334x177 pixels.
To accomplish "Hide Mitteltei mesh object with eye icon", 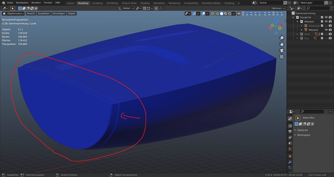I will pyautogui.click(x=326, y=30).
